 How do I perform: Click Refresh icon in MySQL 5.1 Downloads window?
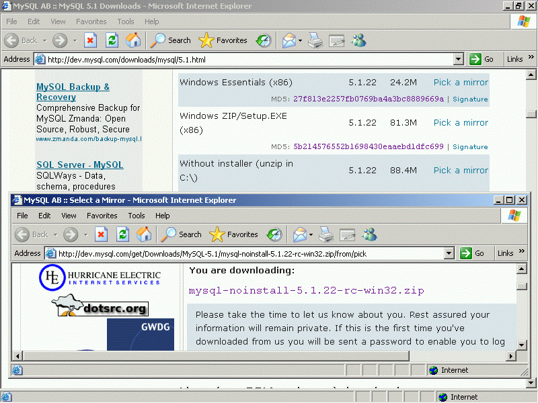[x=112, y=40]
